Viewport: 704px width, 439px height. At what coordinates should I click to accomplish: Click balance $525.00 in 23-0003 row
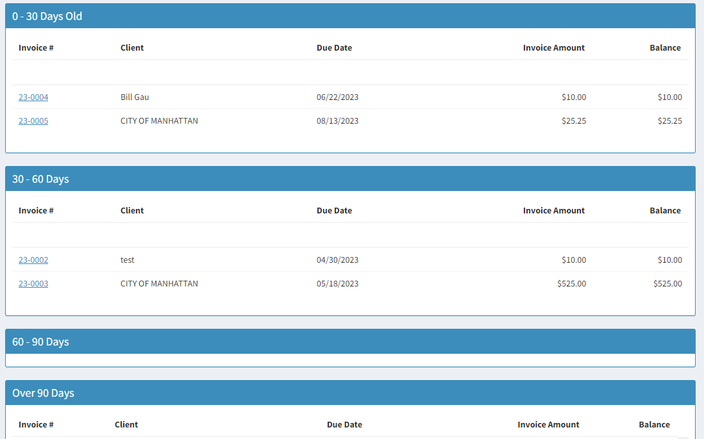(667, 284)
